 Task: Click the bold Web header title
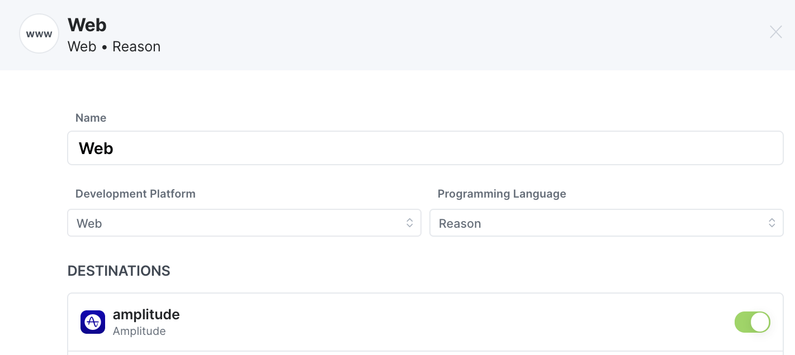[x=87, y=25]
